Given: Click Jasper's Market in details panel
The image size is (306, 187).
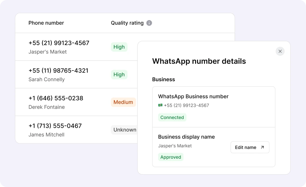Looking at the screenshot, I should [175, 146].
